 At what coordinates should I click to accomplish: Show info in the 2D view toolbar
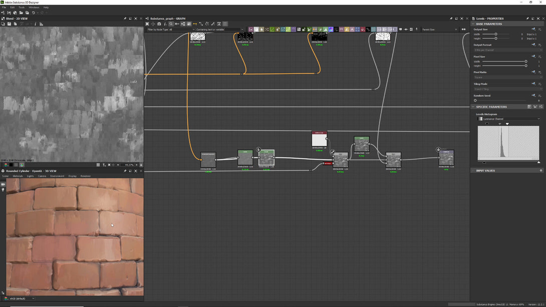(x=35, y=24)
